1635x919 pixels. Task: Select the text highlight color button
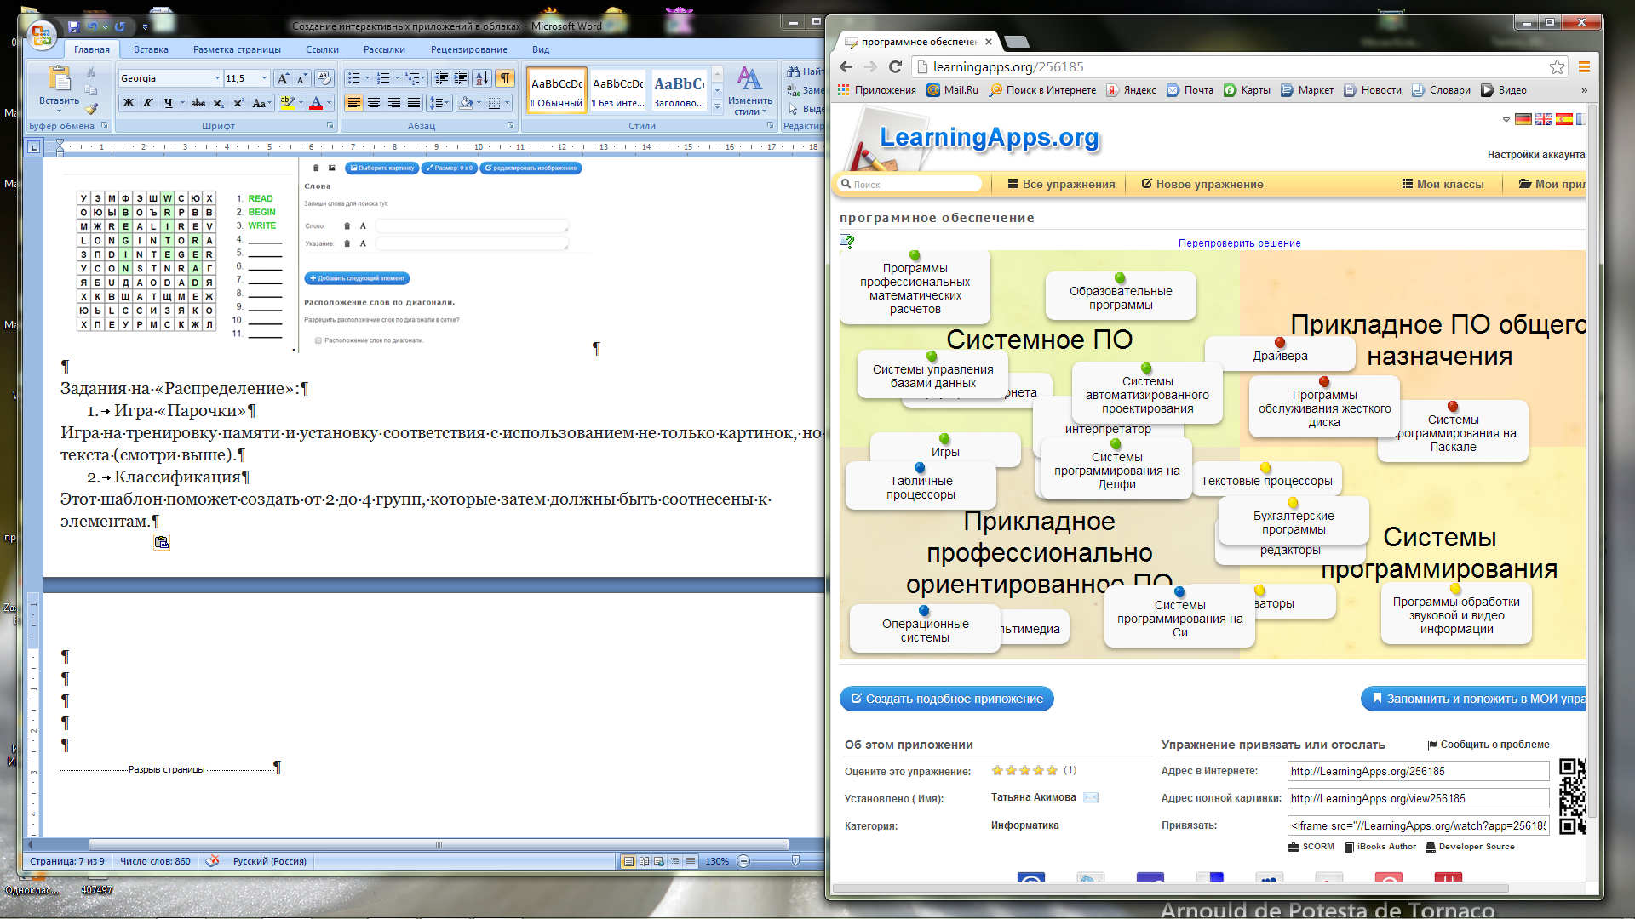click(287, 103)
